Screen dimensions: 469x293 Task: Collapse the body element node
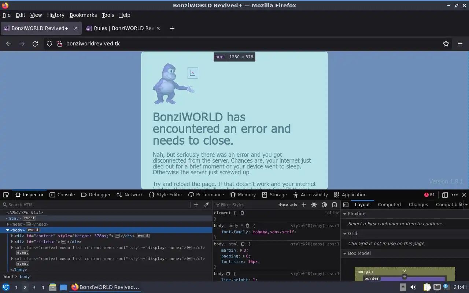[8, 230]
